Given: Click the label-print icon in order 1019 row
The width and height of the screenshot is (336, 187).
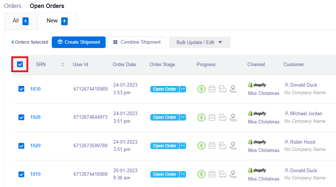Looking at the screenshot, I should (212, 174).
